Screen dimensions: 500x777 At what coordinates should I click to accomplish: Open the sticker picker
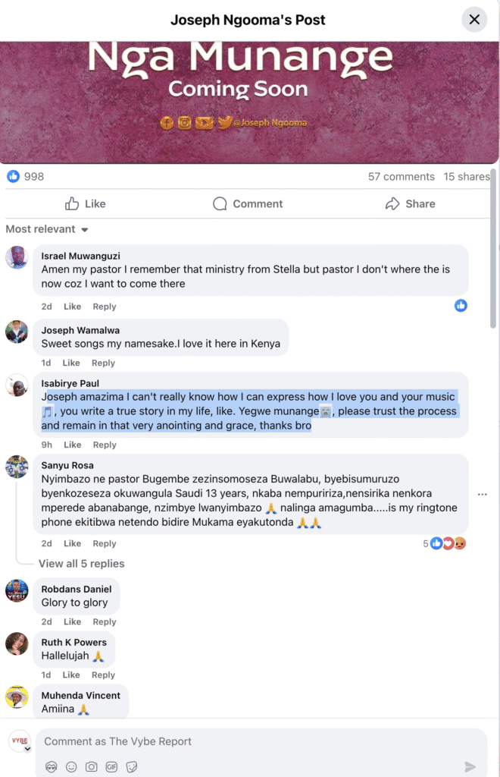[x=131, y=766]
